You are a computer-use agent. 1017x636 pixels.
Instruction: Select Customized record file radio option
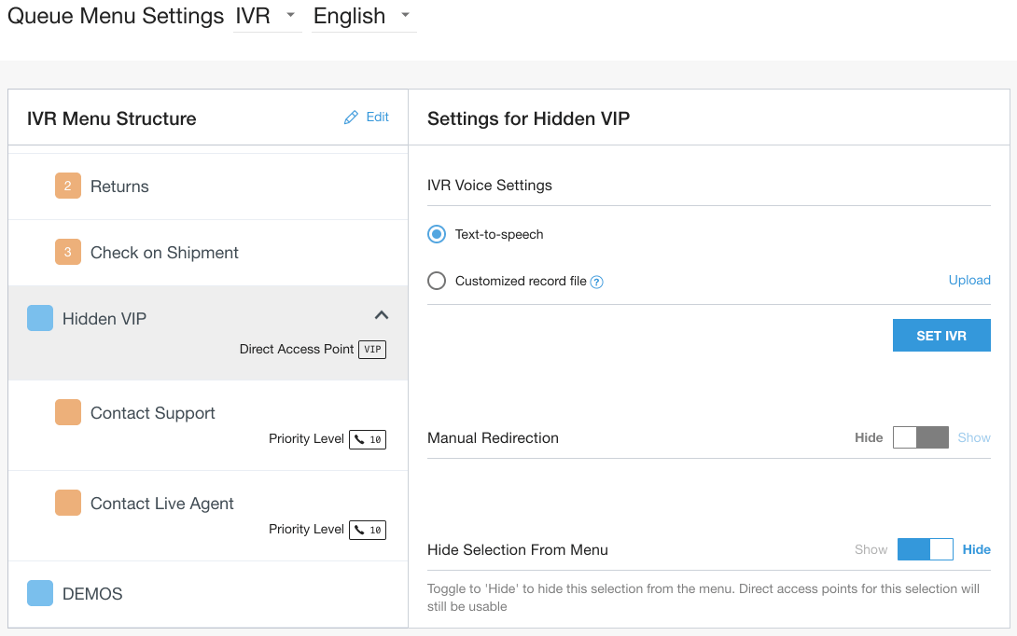click(437, 281)
